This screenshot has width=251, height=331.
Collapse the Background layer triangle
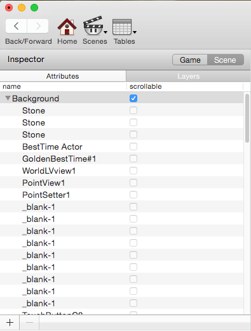8,98
